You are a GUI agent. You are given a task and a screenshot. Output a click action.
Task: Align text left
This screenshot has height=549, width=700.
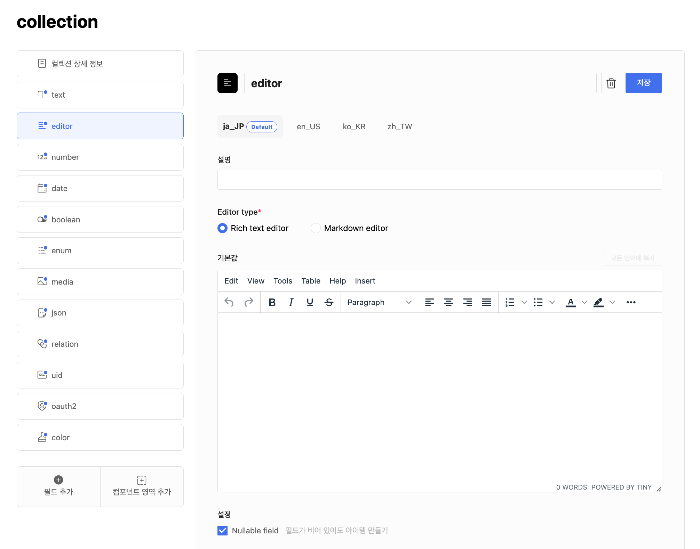pyautogui.click(x=430, y=302)
